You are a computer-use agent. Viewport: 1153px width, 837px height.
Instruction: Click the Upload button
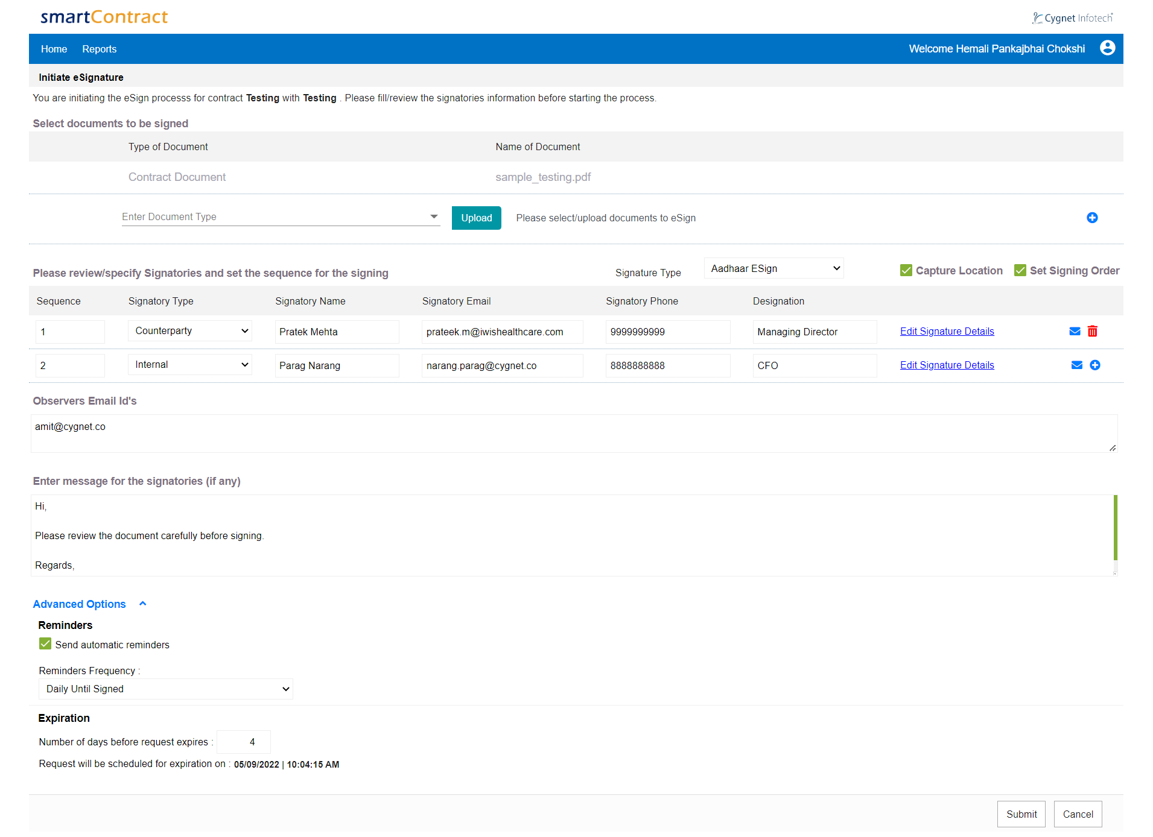tap(477, 218)
